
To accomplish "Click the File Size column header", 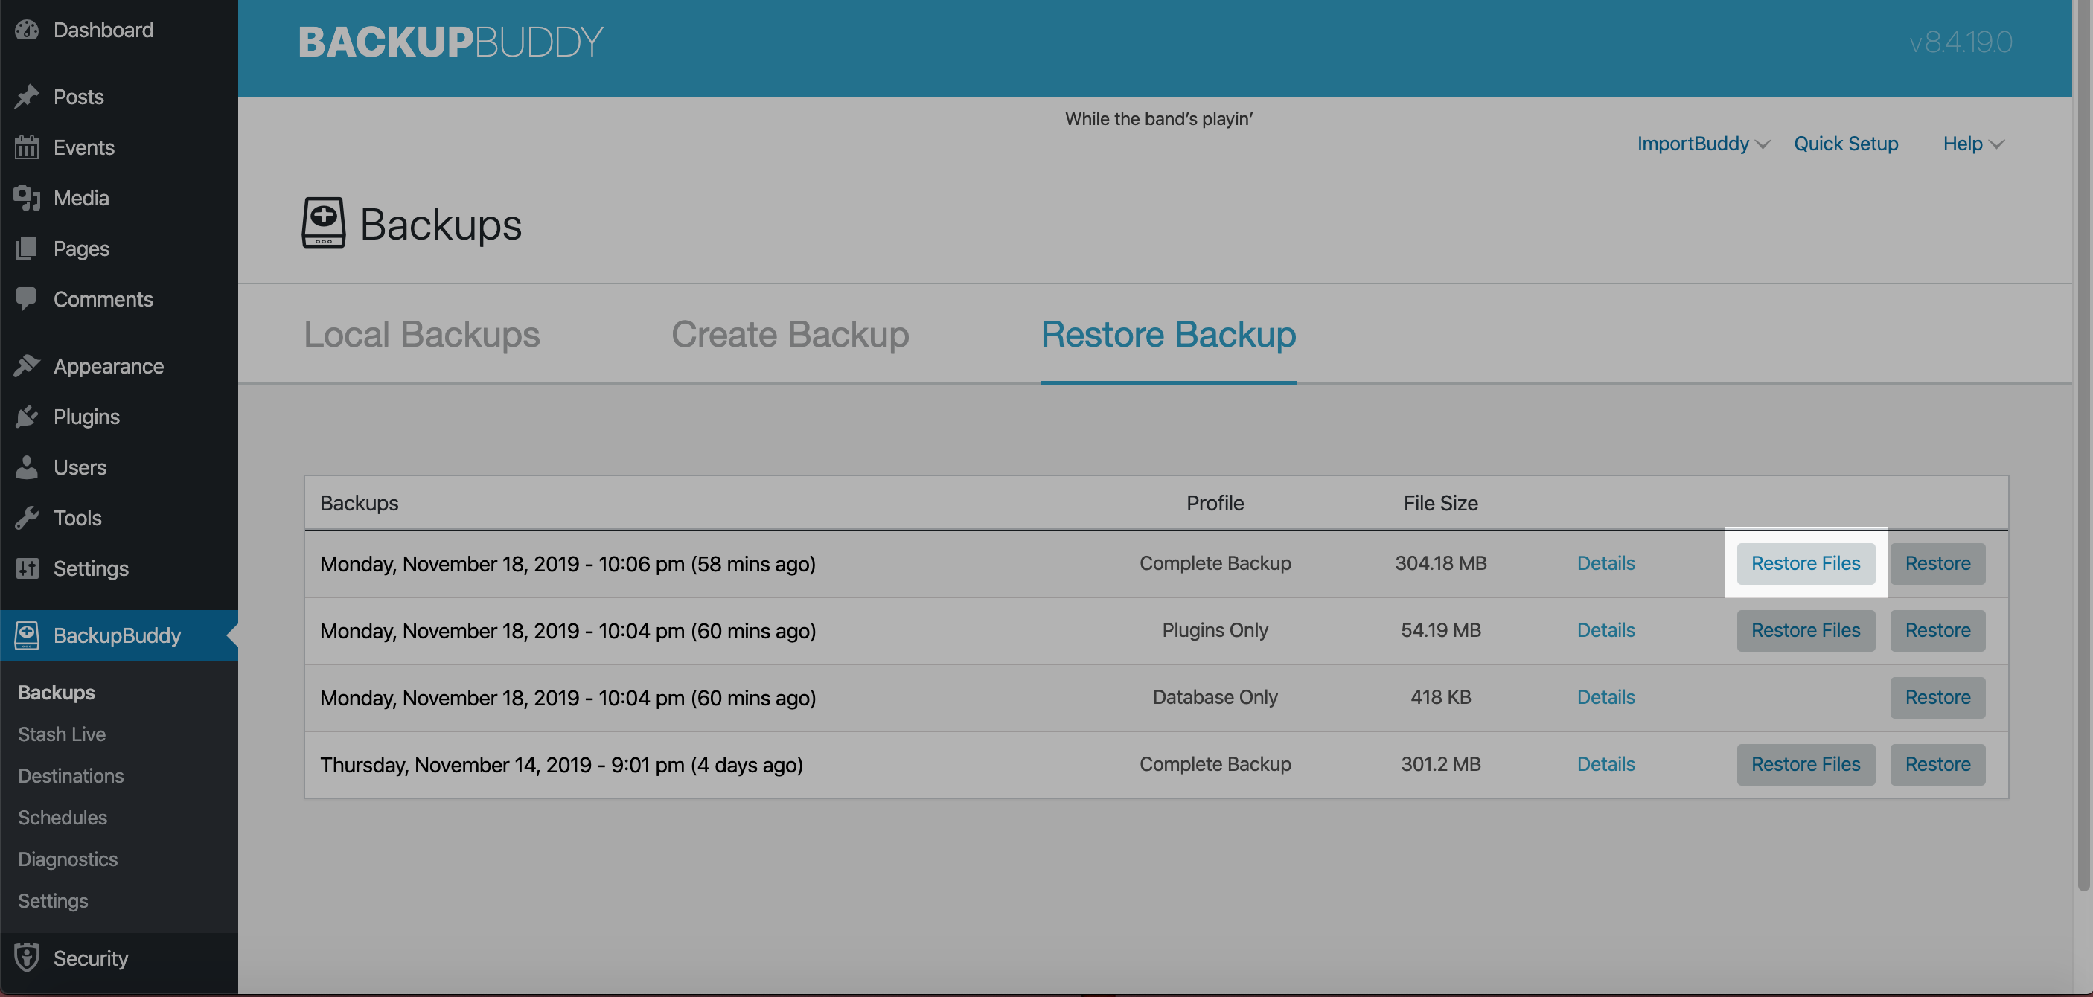I will (x=1440, y=504).
